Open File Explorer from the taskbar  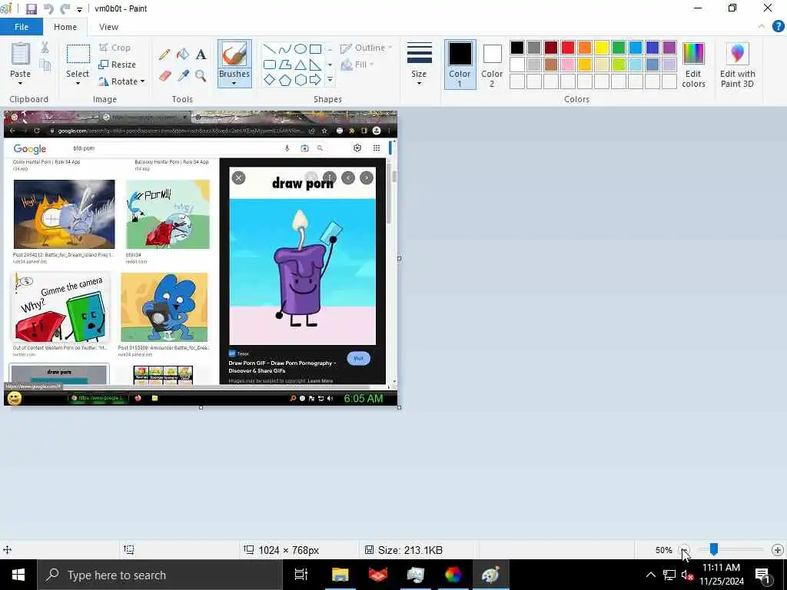click(x=340, y=575)
